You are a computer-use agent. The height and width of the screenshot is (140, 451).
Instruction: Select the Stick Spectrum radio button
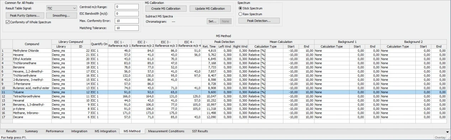pyautogui.click(x=241, y=8)
